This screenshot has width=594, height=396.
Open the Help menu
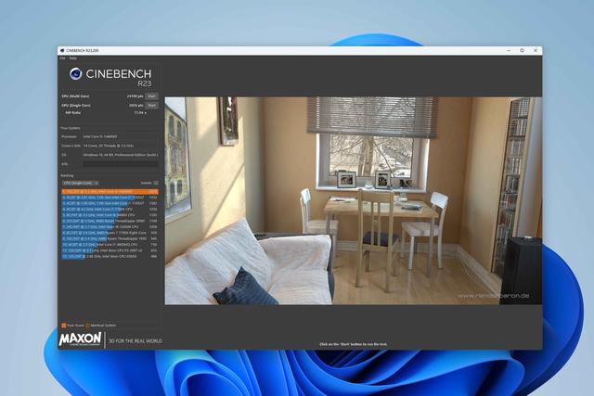pyautogui.click(x=72, y=58)
